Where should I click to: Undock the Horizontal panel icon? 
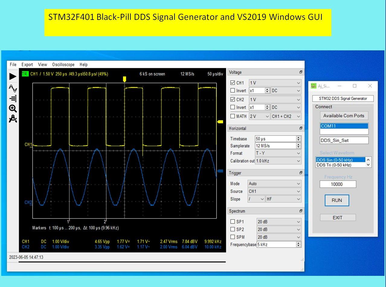pyautogui.click(x=301, y=128)
